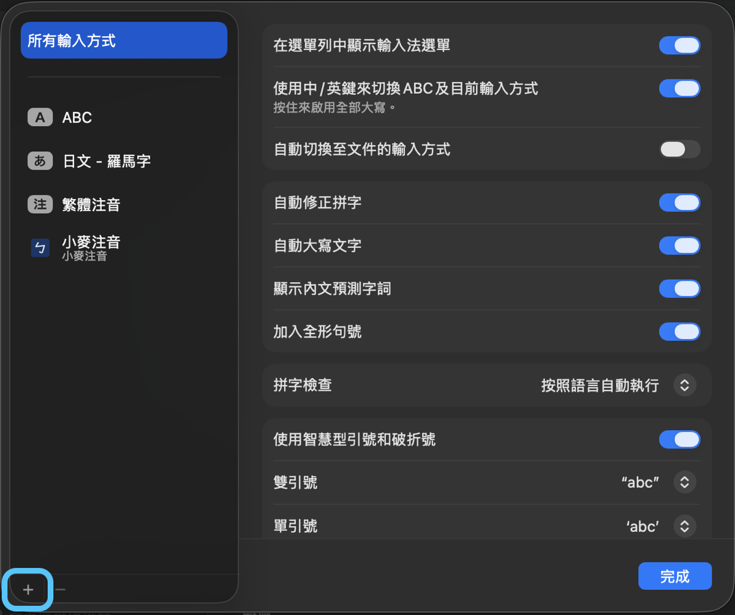735x615 pixels.
Task: Select 繁體注音 input source
Action: (x=124, y=204)
